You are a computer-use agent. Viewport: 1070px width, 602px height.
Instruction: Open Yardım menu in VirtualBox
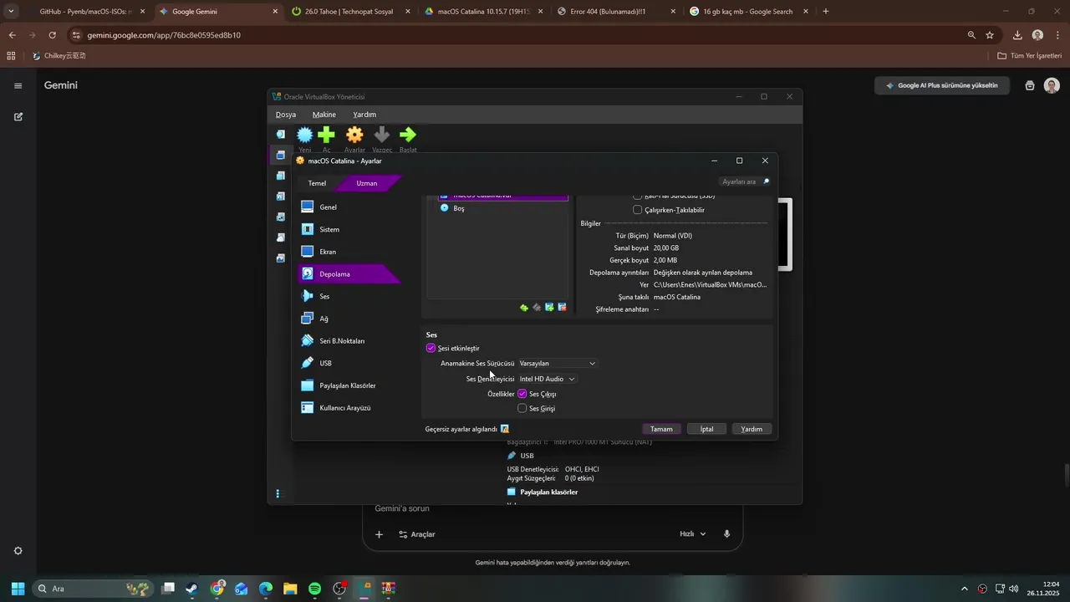[364, 115]
